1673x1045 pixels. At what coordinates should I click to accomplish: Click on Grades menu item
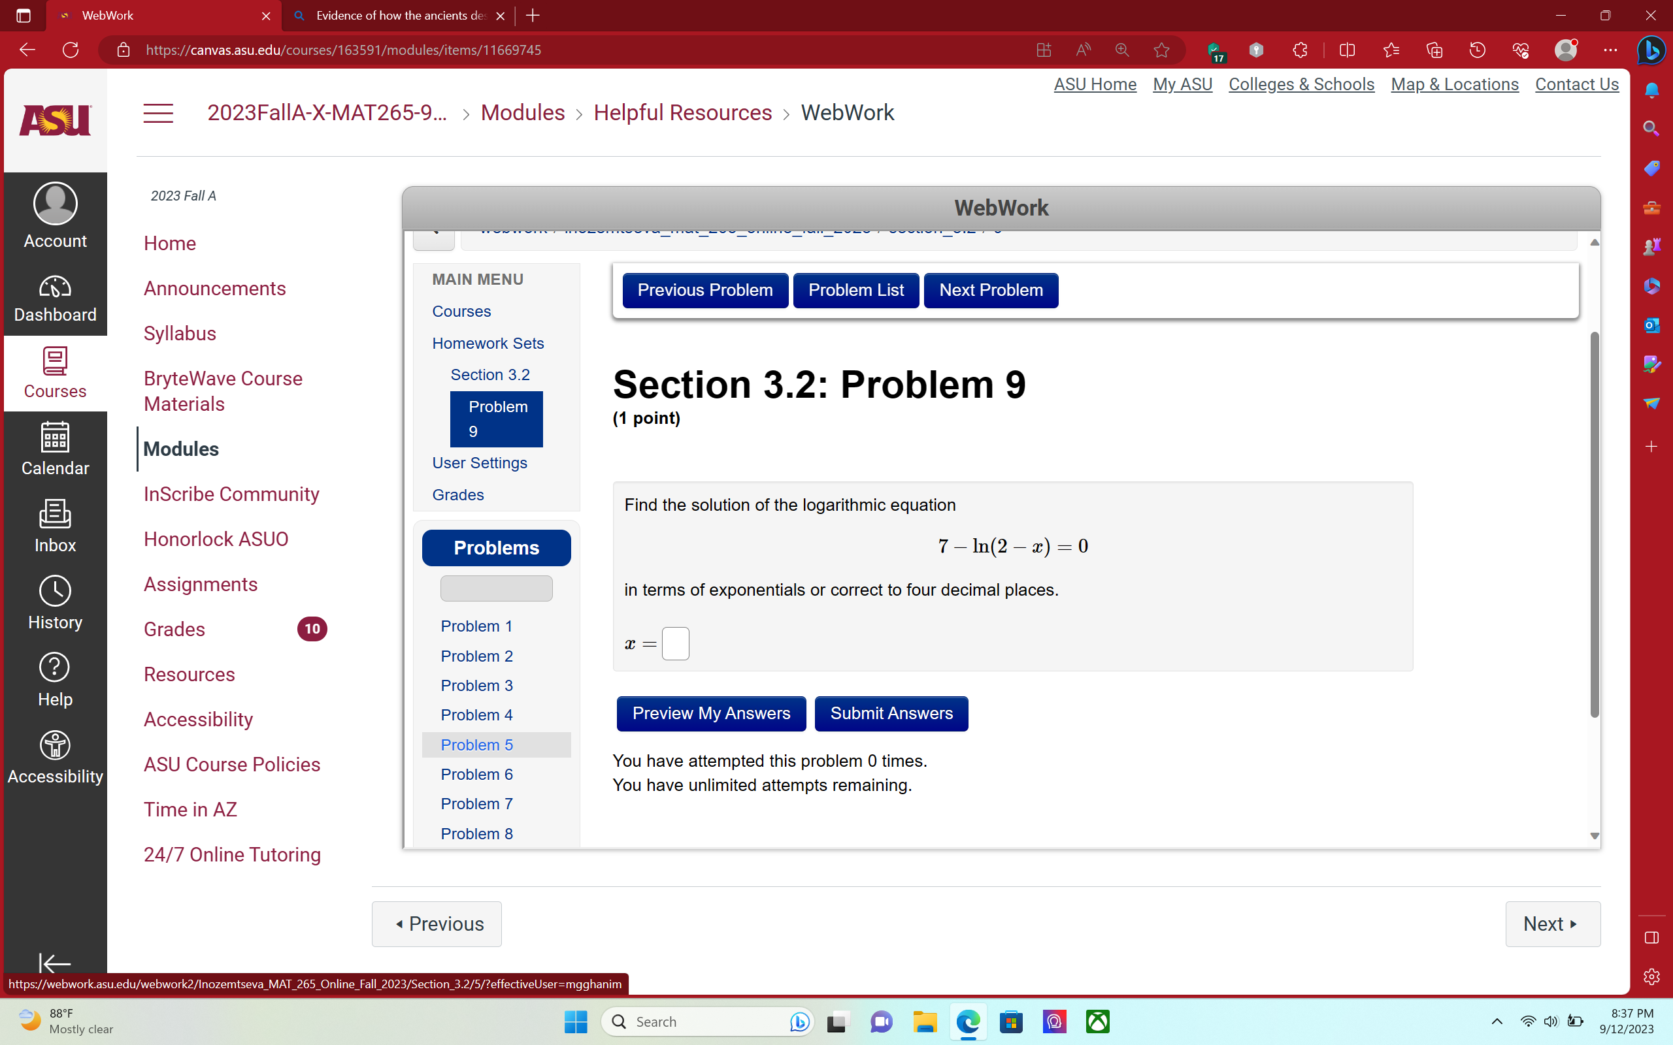tap(174, 628)
